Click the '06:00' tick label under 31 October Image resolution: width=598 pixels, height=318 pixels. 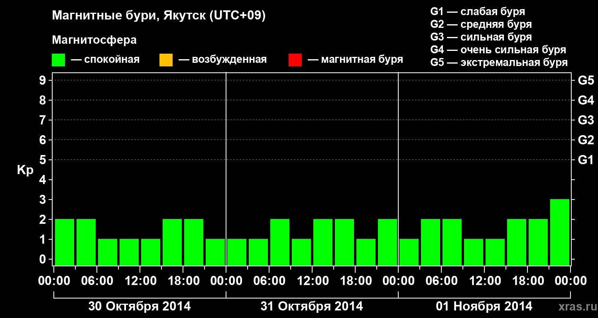pos(269,281)
